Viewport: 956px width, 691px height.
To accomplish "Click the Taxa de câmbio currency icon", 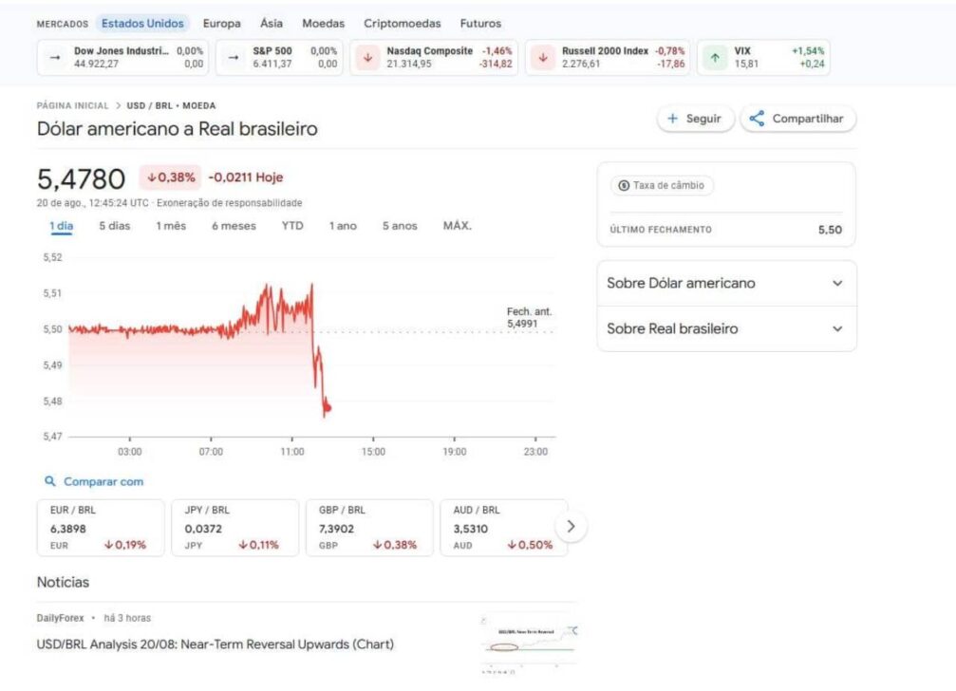I will (x=624, y=185).
